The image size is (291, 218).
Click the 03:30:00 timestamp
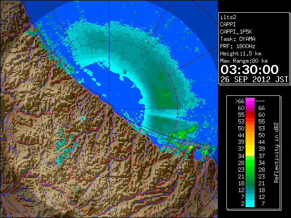(250, 69)
